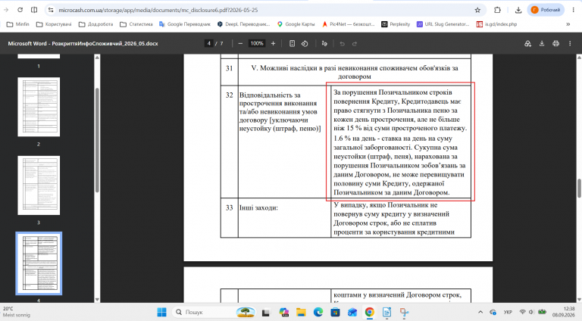582x321 pixels.
Task: Click thumbnail panel scroll down arrow
Action: click(97, 300)
